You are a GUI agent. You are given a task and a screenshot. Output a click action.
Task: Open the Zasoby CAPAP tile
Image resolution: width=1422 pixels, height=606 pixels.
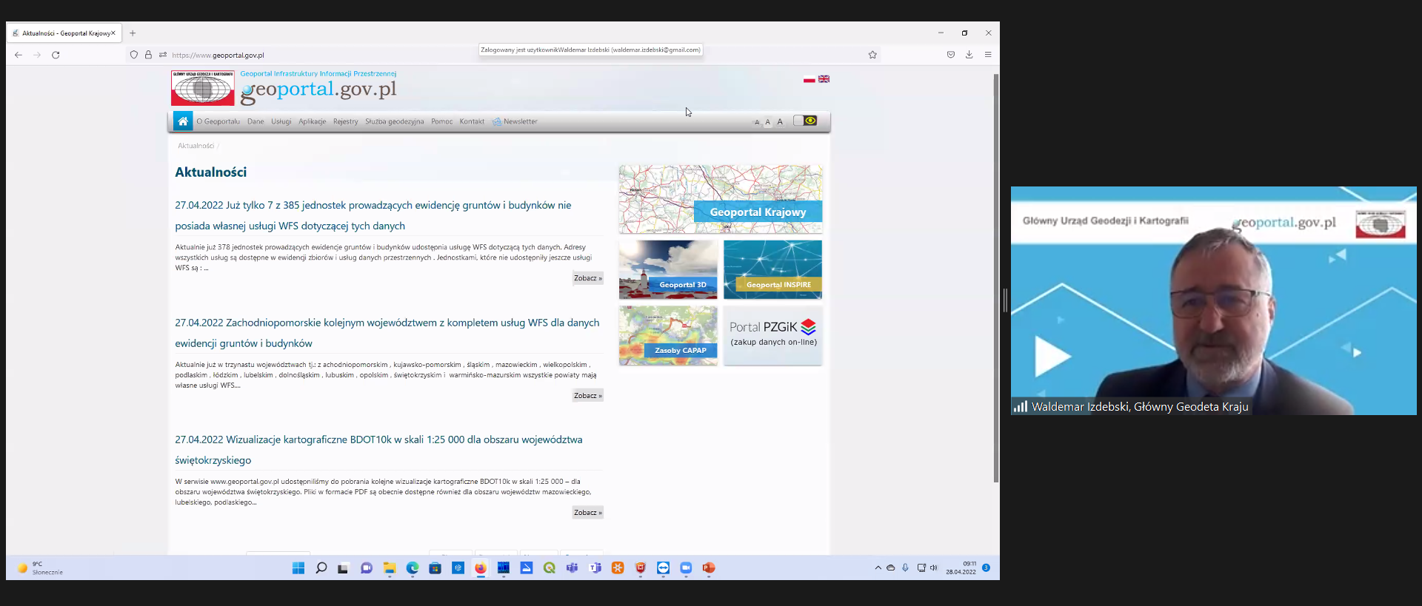668,335
